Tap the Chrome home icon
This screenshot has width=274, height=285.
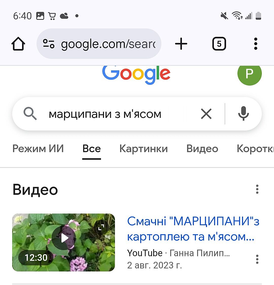(x=18, y=44)
